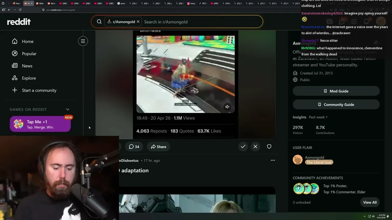Collapse the Games on Reddit section
Screen dimensions: 392x220
[68, 109]
